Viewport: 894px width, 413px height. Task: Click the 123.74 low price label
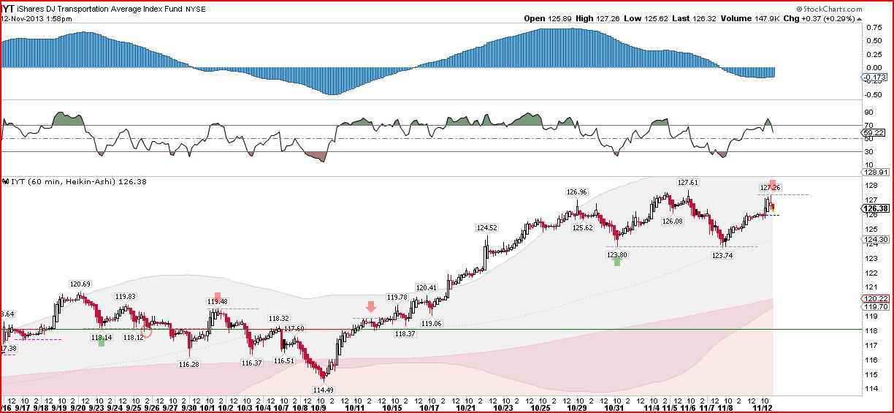pos(722,255)
